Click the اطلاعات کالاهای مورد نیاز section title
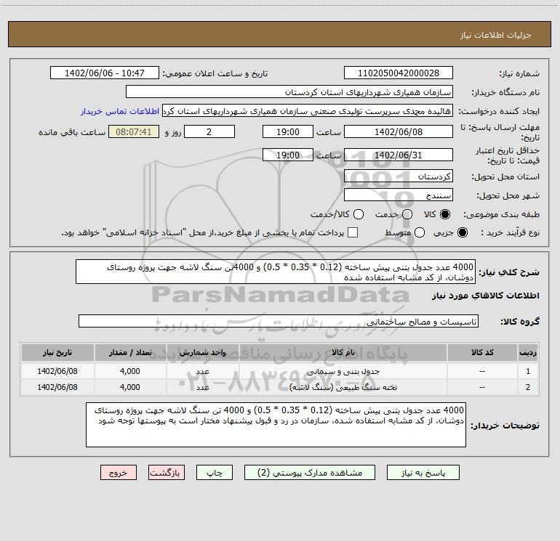The height and width of the screenshot is (541, 560). point(486,296)
